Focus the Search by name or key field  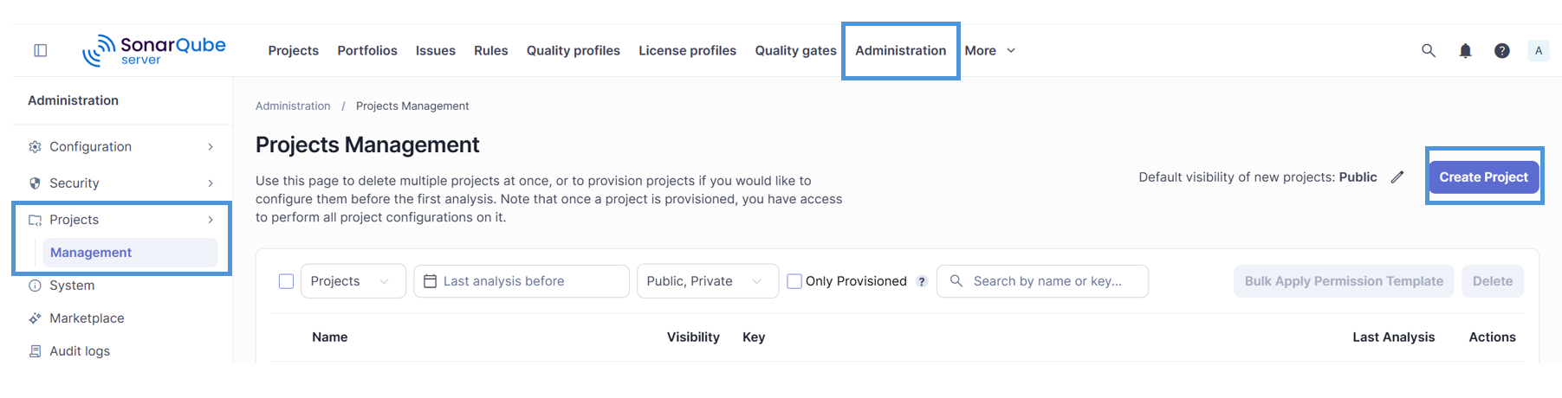(1043, 281)
